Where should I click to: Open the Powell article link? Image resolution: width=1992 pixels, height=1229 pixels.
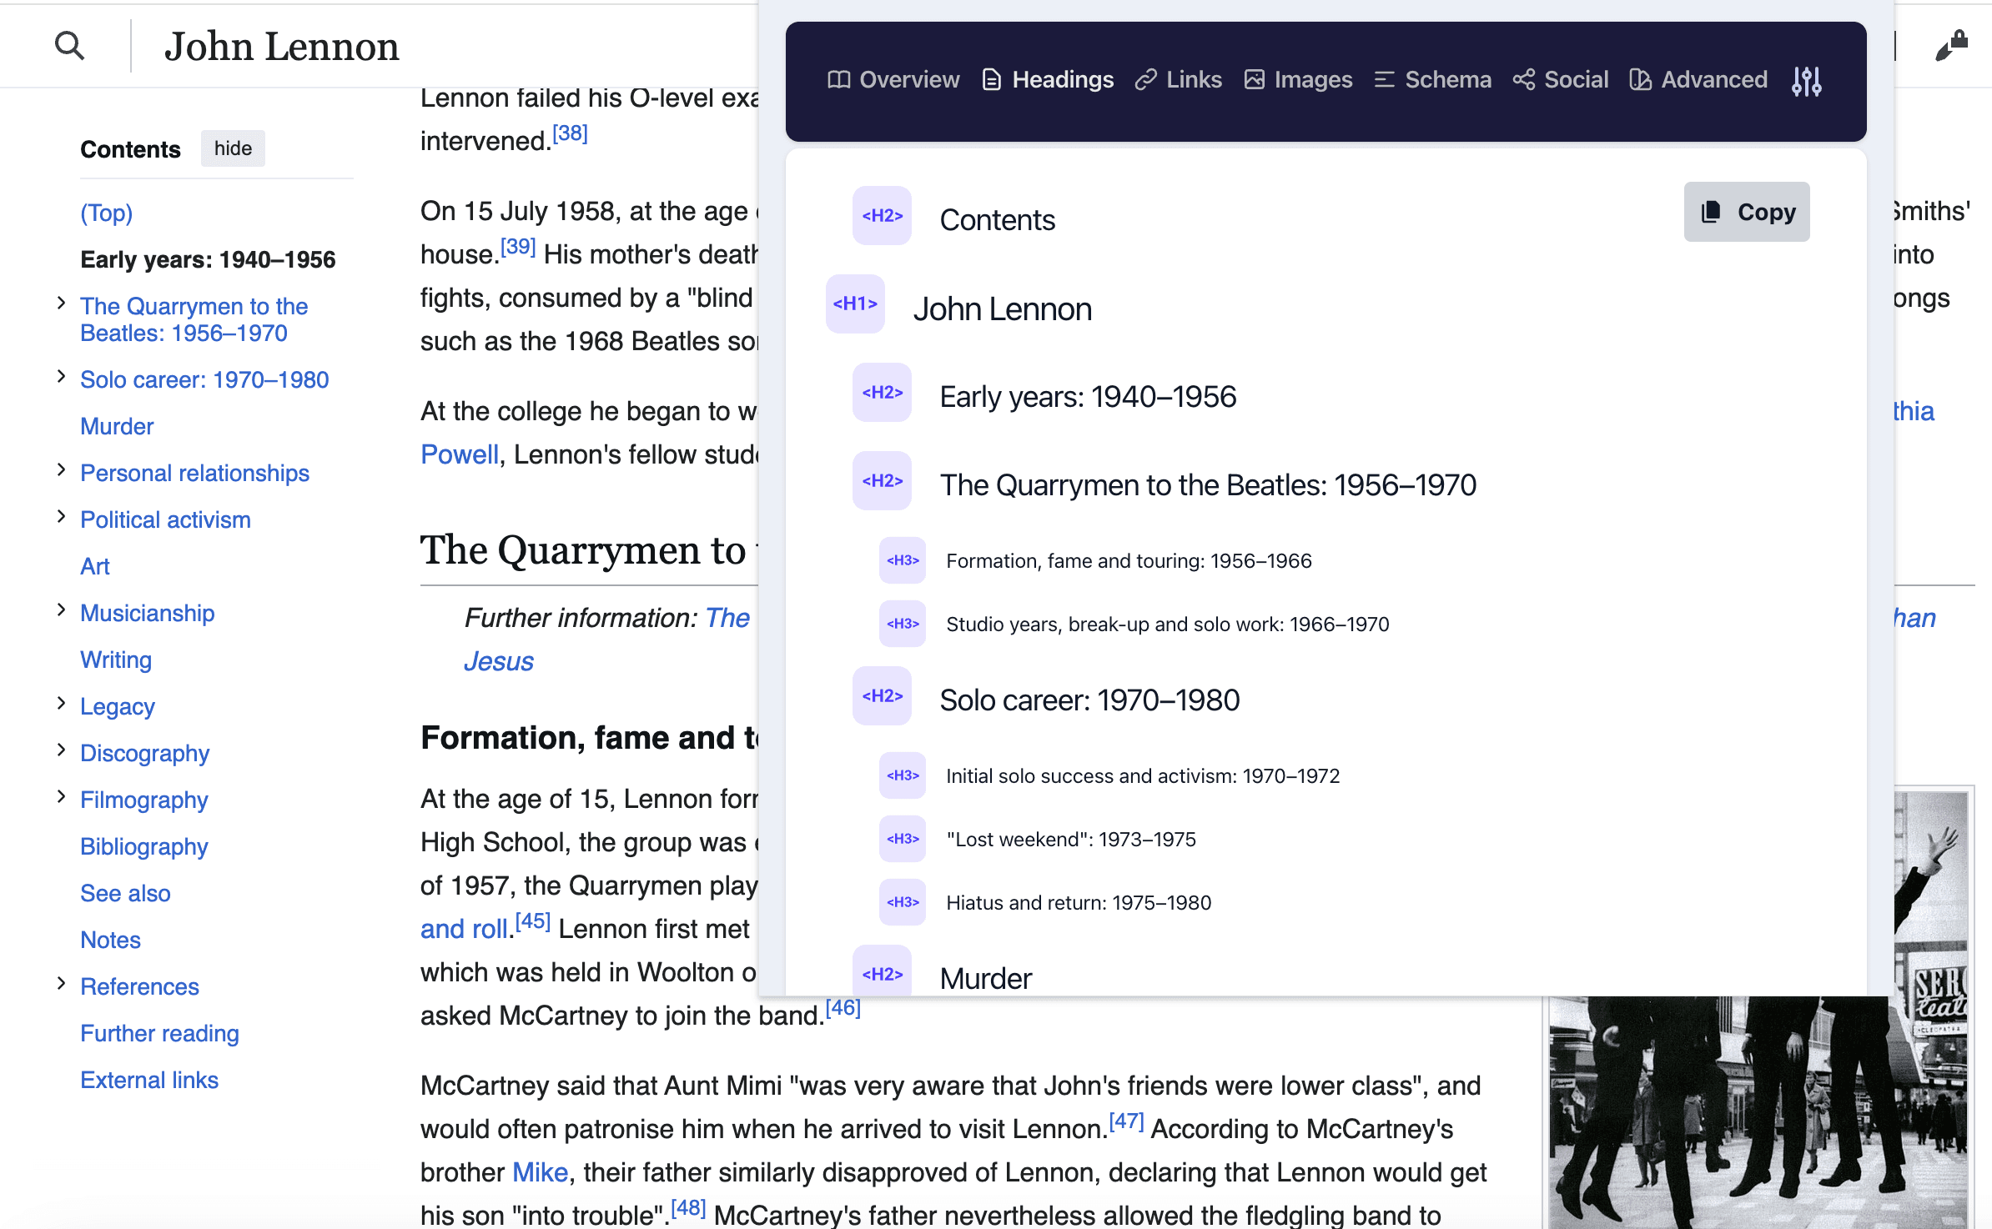point(460,454)
